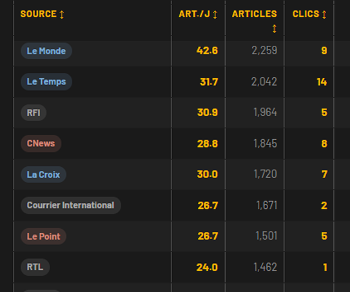
Task: Click Le Monde's 42.6 rate value
Action: (207, 50)
